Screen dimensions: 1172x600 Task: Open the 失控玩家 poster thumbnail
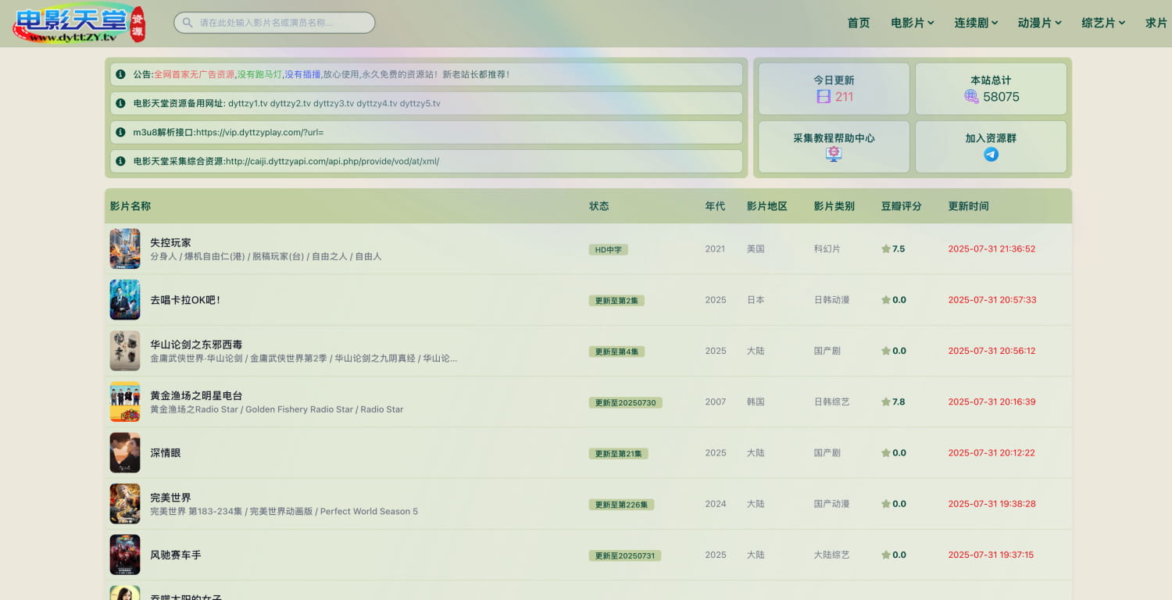125,248
